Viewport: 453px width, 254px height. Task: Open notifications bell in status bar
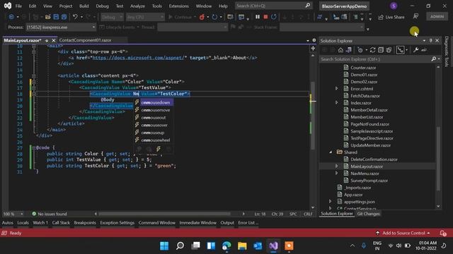(443, 233)
